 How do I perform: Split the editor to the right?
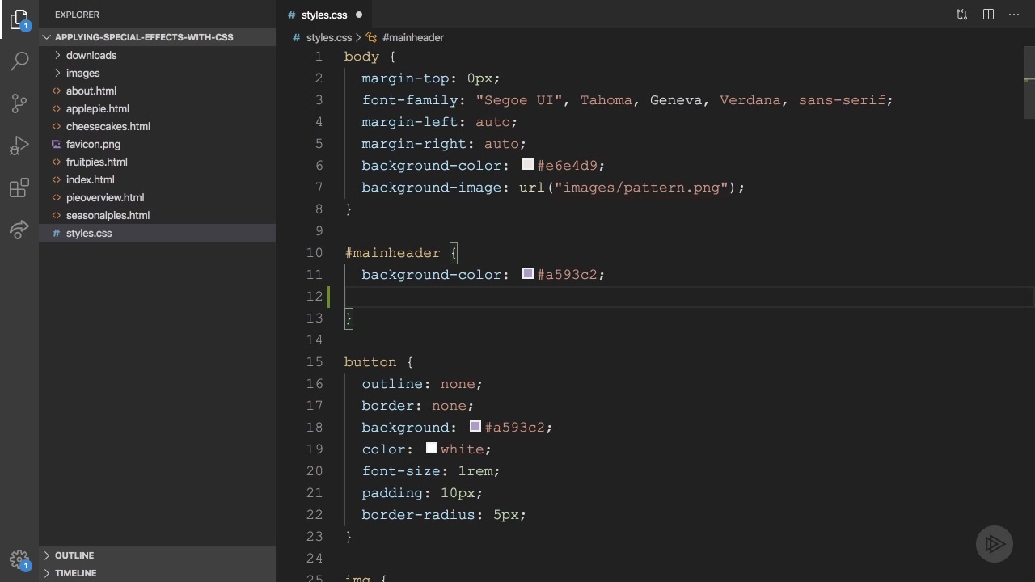pos(988,15)
